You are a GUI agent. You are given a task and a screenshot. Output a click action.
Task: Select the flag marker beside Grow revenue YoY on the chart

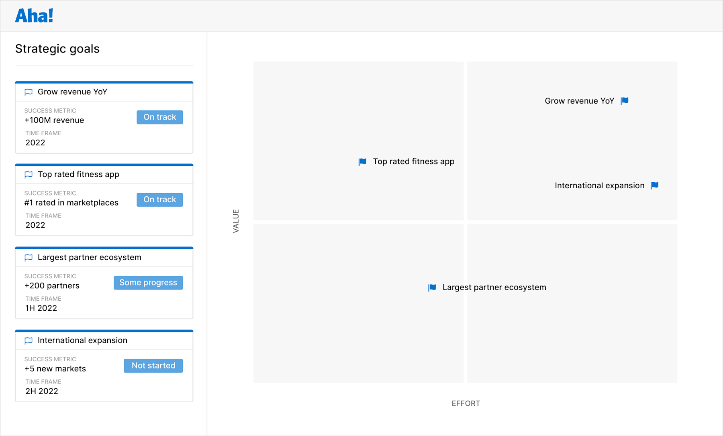click(x=625, y=101)
